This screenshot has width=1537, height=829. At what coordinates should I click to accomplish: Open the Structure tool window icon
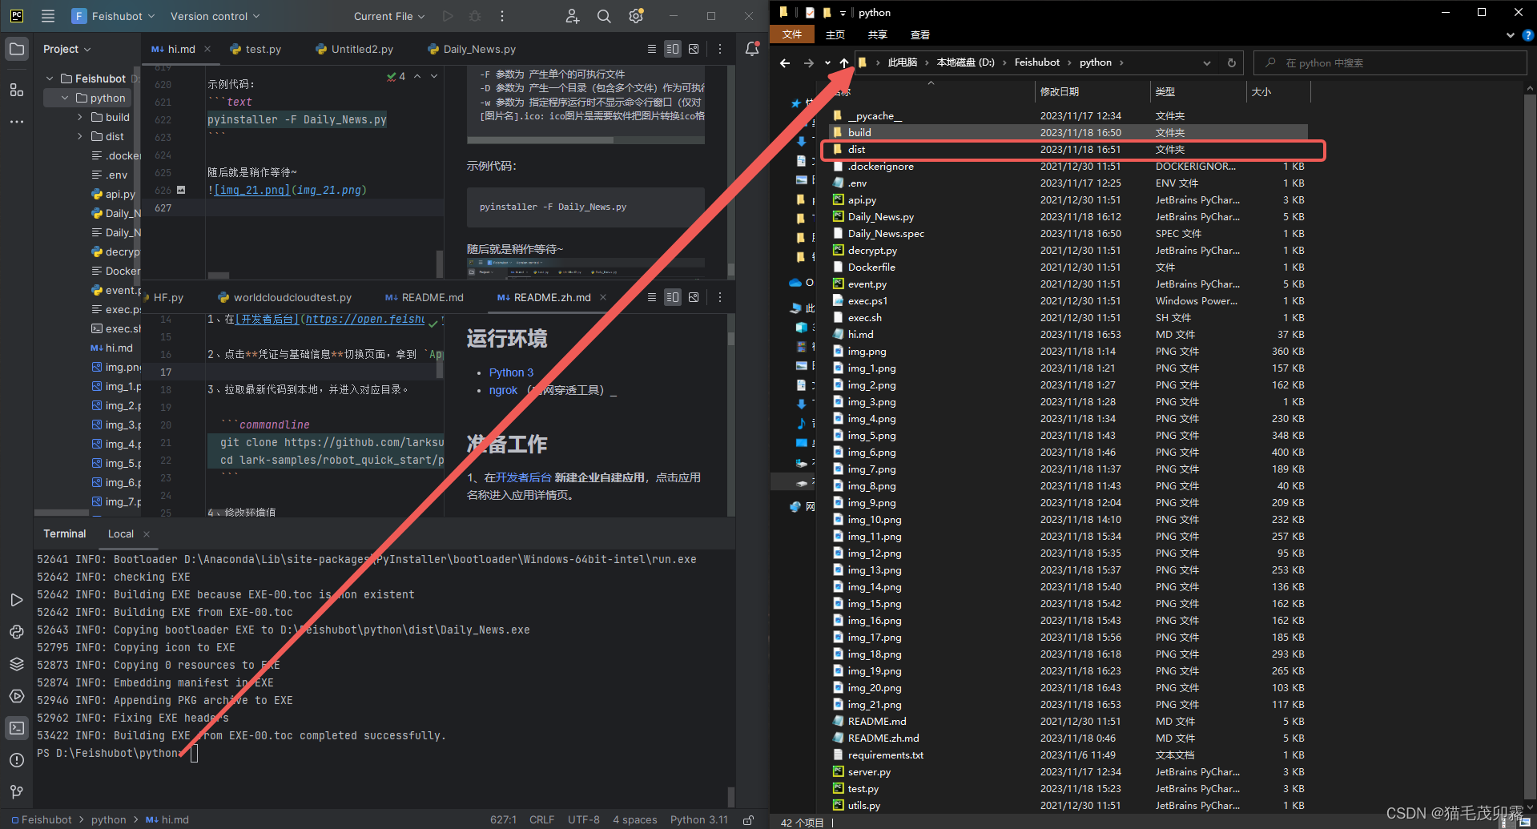[x=17, y=89]
